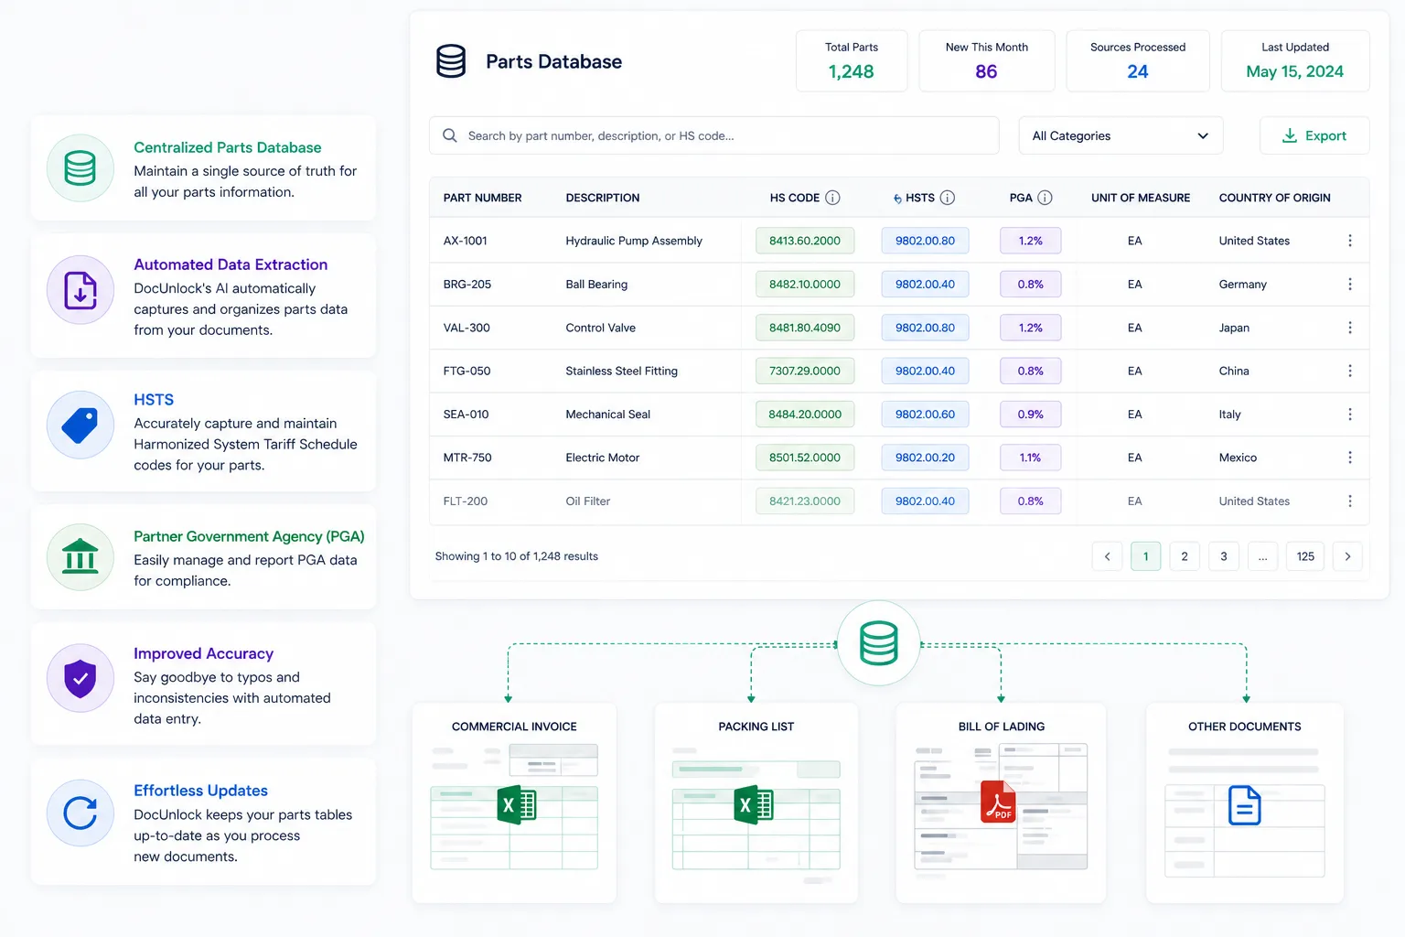
Task: Select page 1 in pagination
Action: click(x=1146, y=556)
